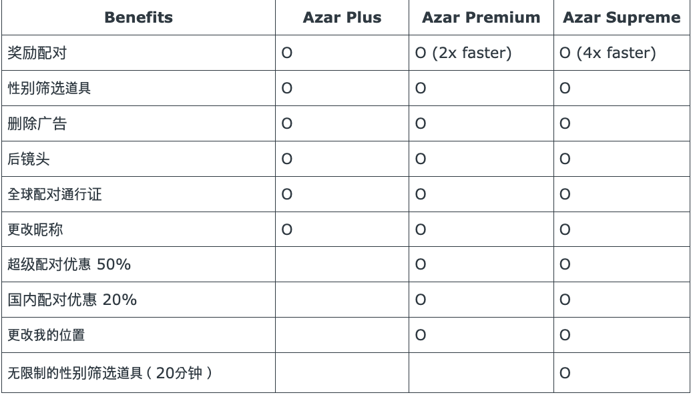This screenshot has height=395, width=693.
Task: Click the 全球配对通行证 row label
Action: click(55, 195)
